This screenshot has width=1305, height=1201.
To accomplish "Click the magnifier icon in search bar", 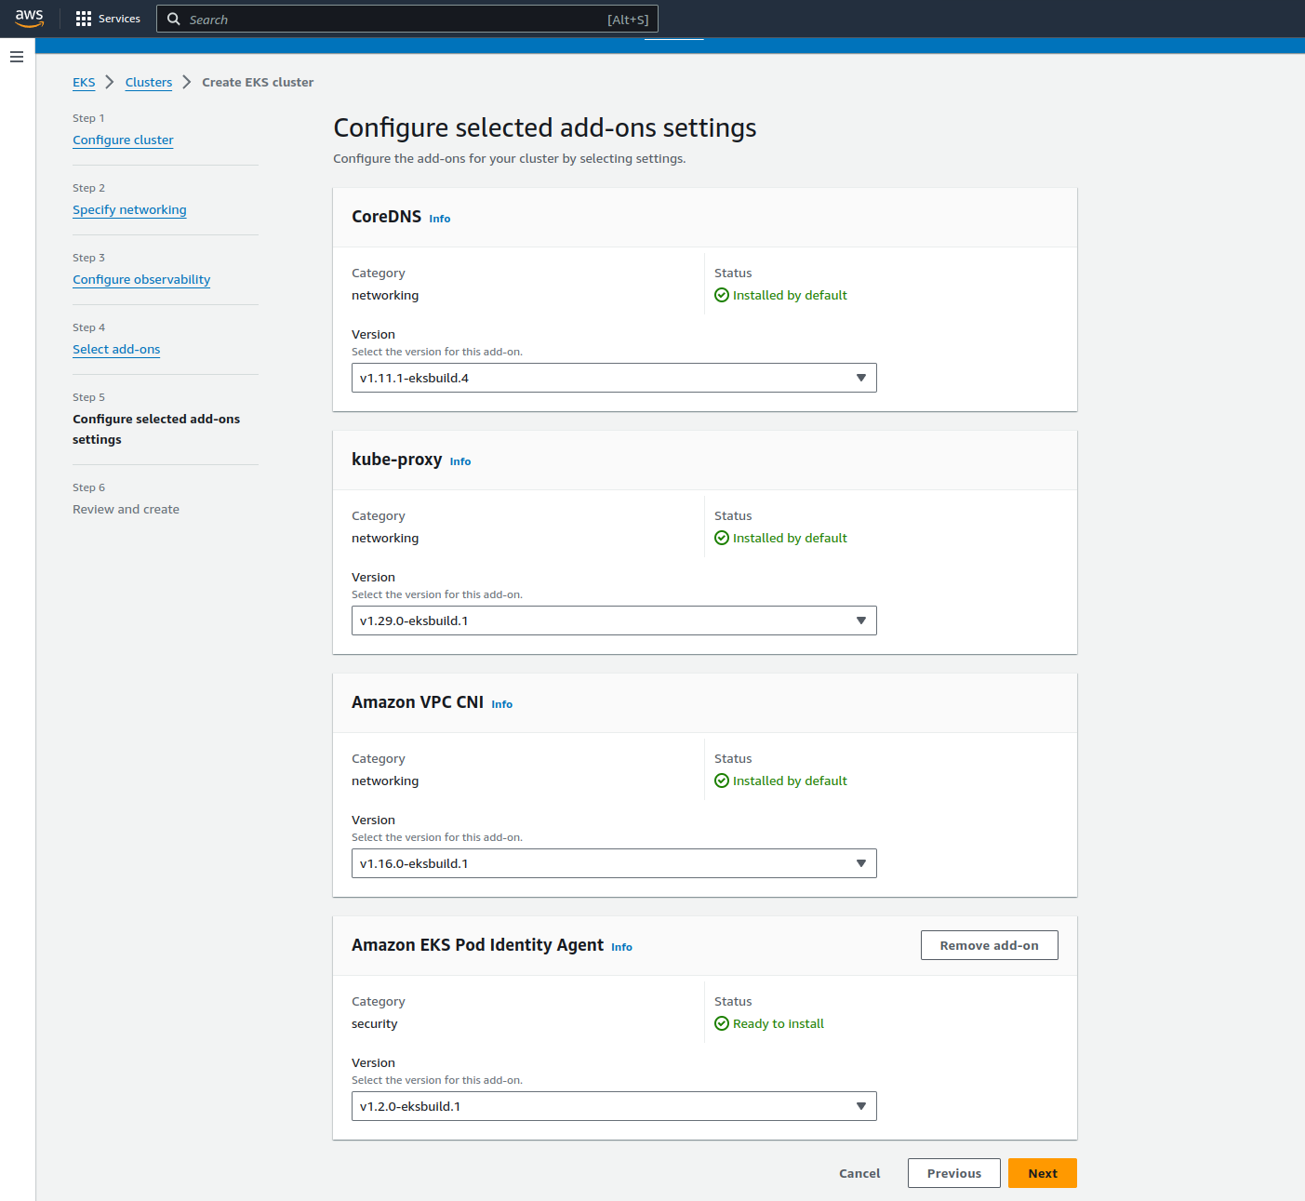I will 173,19.
